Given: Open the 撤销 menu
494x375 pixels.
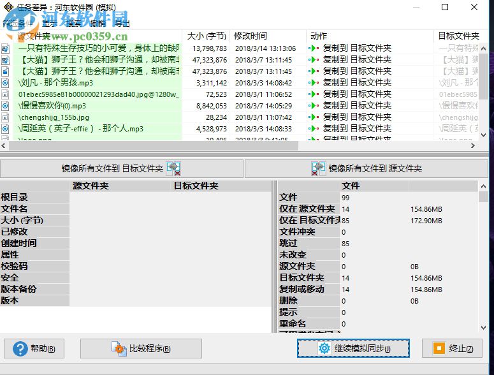Looking at the screenshot, I should click(98, 24).
